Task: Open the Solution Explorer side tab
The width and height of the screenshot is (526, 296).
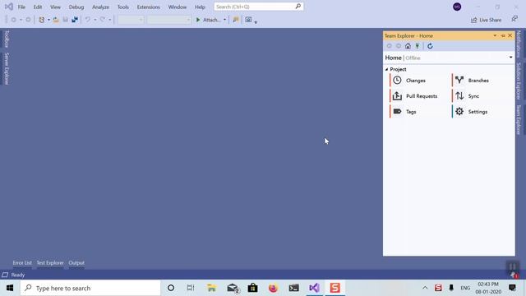Action: pos(519,81)
